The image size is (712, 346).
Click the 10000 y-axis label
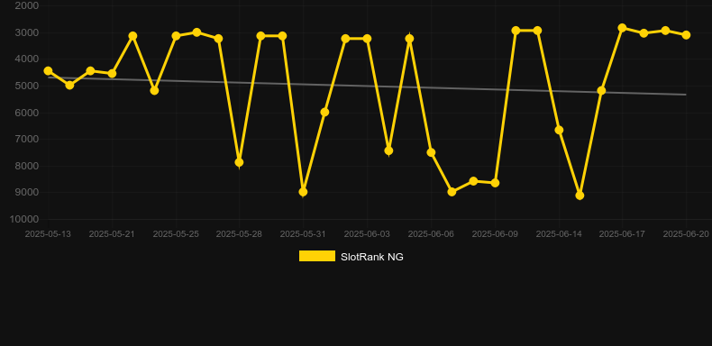coord(24,219)
